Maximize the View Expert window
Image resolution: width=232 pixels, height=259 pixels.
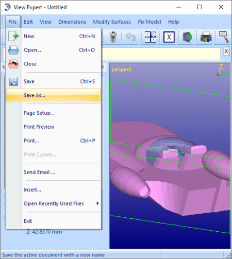tap(200, 7)
